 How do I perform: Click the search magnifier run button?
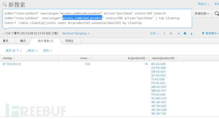click(x=216, y=14)
